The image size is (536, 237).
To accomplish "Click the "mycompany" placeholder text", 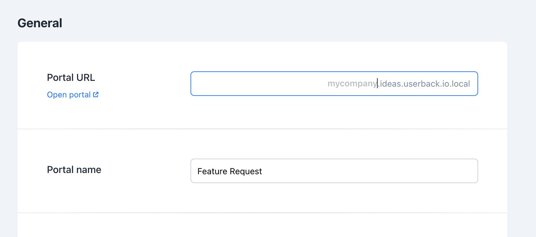I will tap(352, 84).
